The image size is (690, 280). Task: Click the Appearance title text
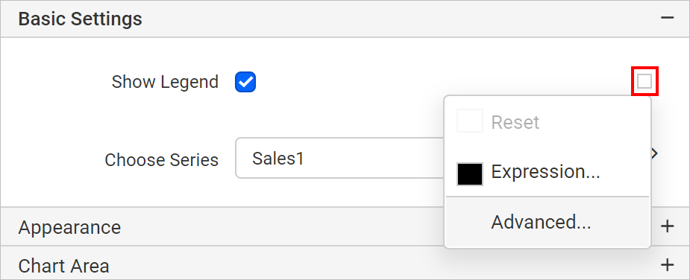69,227
